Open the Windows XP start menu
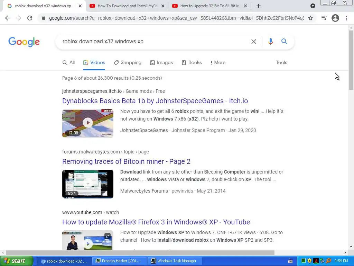 [x=16, y=261]
